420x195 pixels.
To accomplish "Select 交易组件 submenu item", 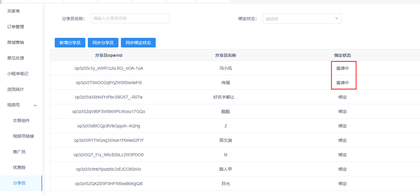I will point(21,120).
